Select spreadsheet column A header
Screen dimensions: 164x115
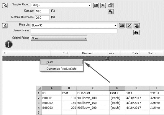pyautogui.click(x=51, y=88)
